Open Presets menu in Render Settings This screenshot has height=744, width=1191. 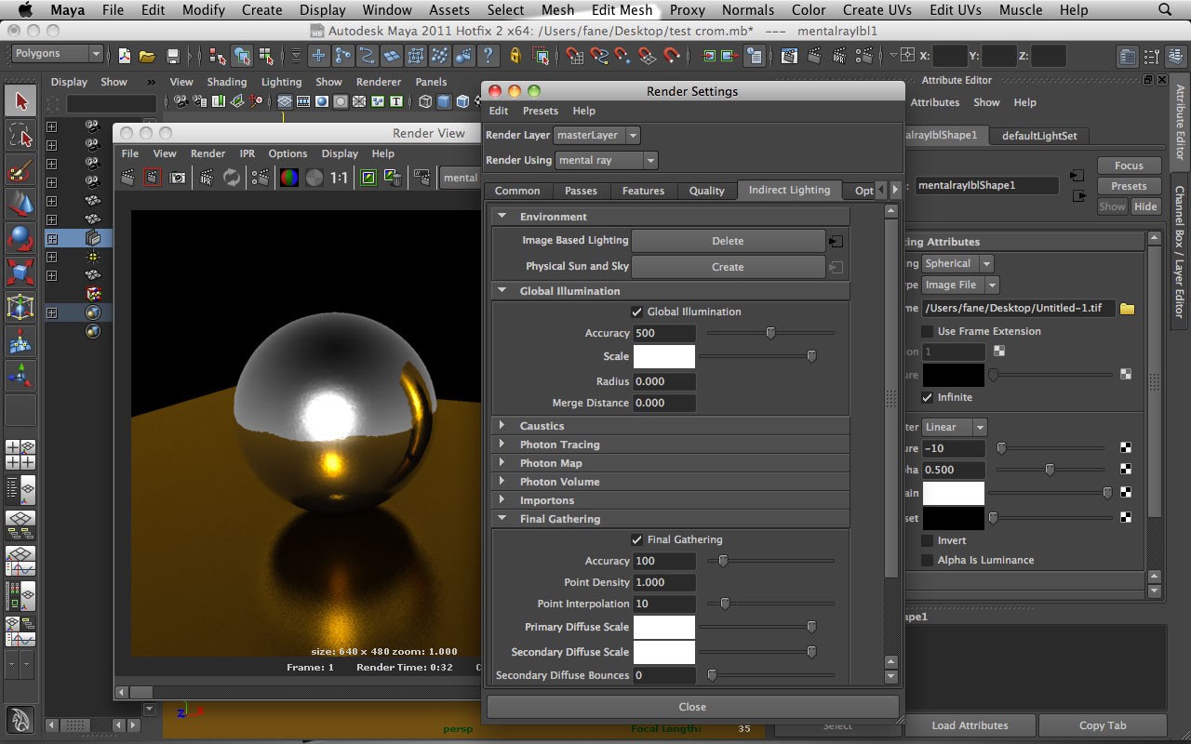541,111
